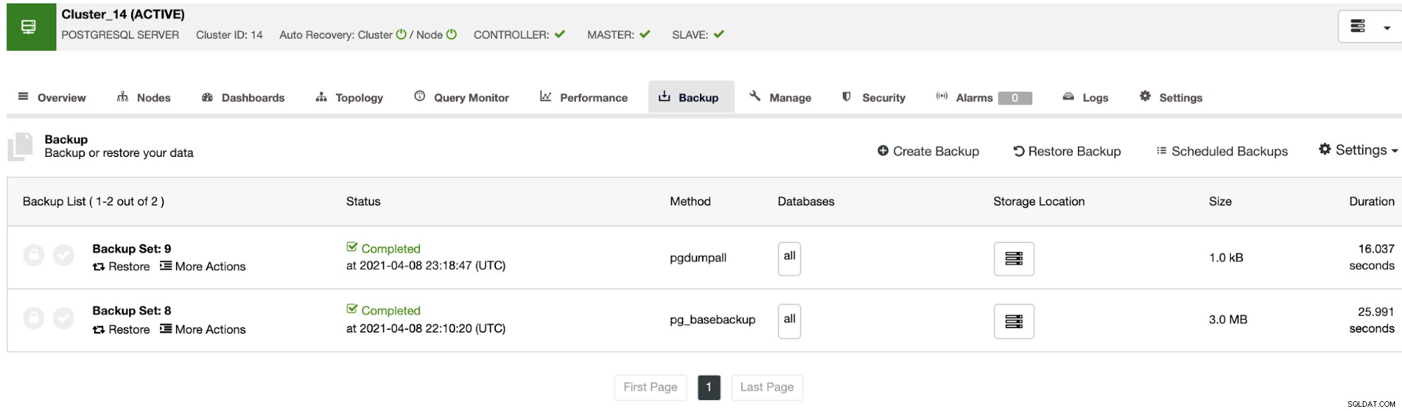Show databases 'all' for Backup Set 9
Image resolution: width=1402 pixels, height=411 pixels.
click(x=789, y=258)
